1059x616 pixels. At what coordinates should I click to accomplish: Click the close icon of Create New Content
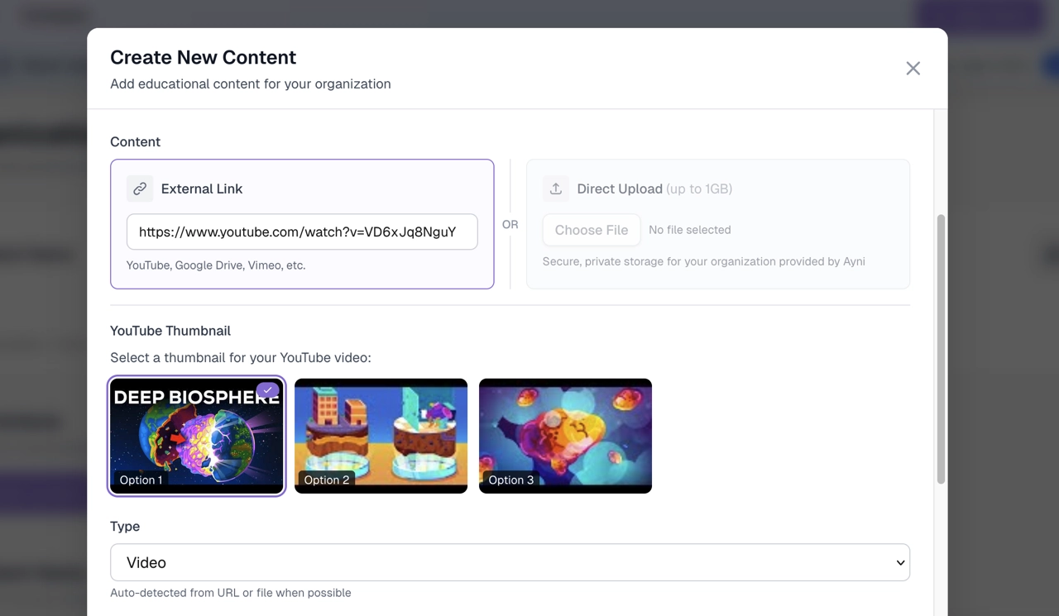913,68
